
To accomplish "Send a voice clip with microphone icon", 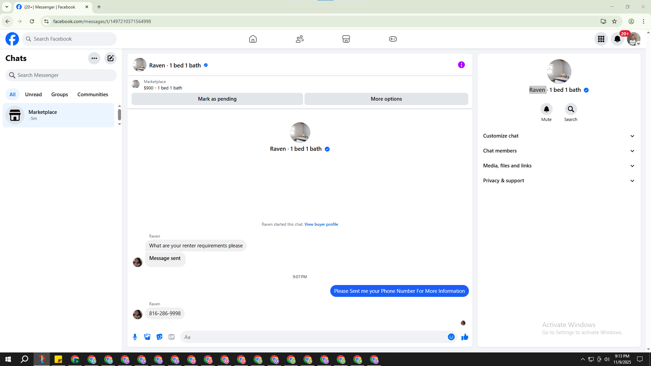I will pyautogui.click(x=135, y=337).
